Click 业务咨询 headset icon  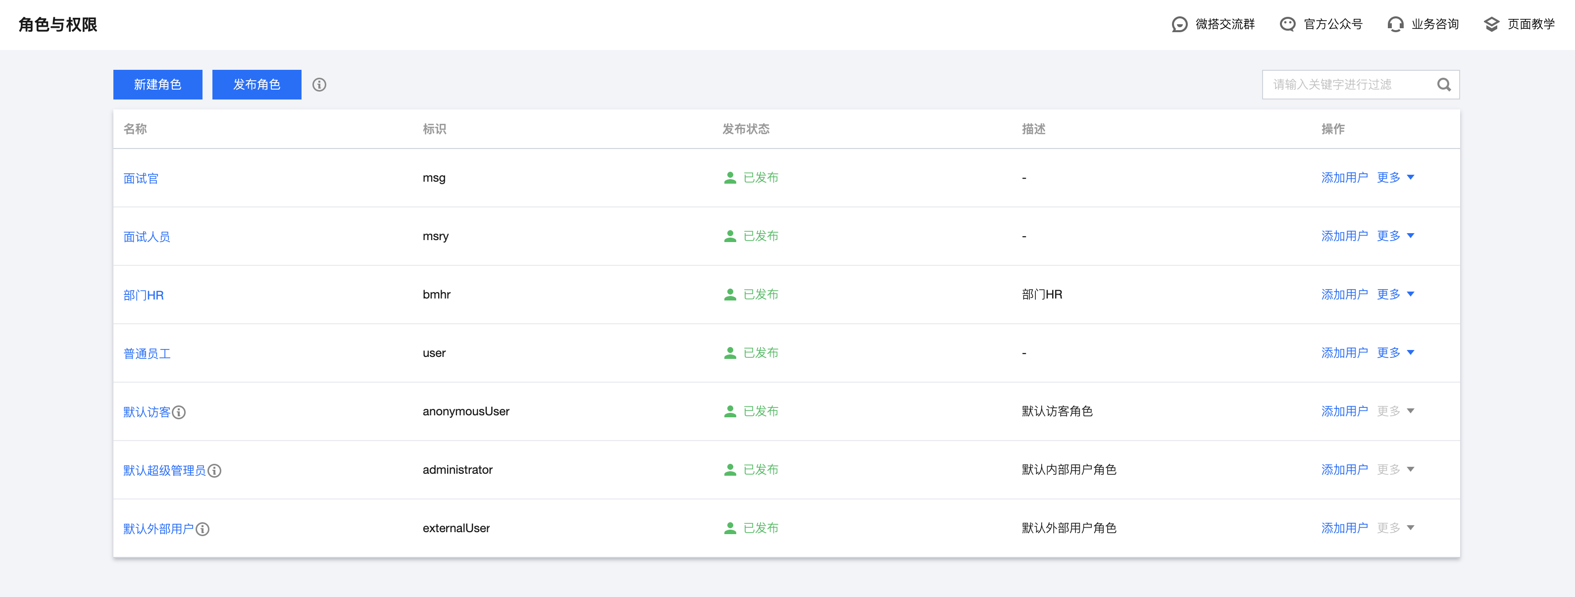(x=1395, y=24)
